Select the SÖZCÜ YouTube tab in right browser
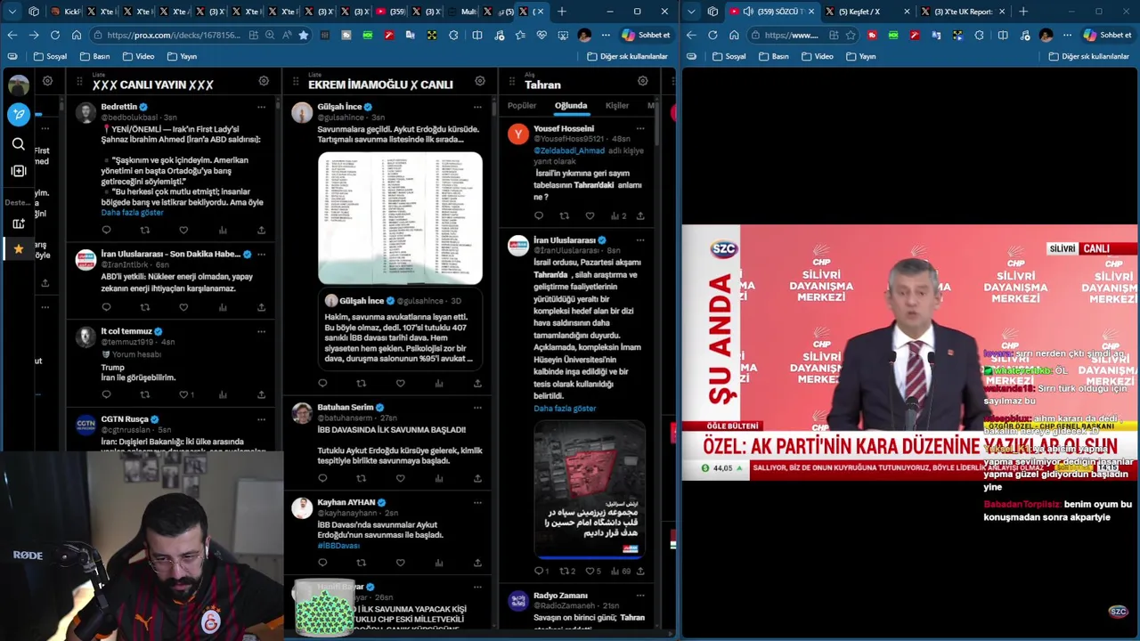This screenshot has height=641, width=1140. [771, 12]
